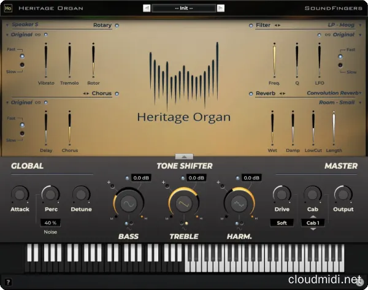368x290 pixels.
Task: Open the Rotary Original preset dropdown
Action: (19, 35)
